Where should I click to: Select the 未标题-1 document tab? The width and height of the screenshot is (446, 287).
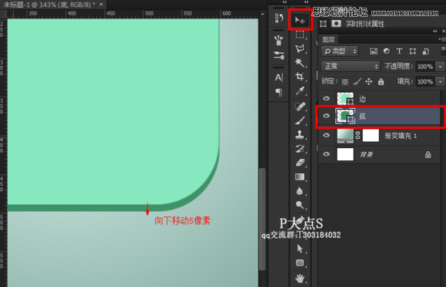click(x=49, y=5)
